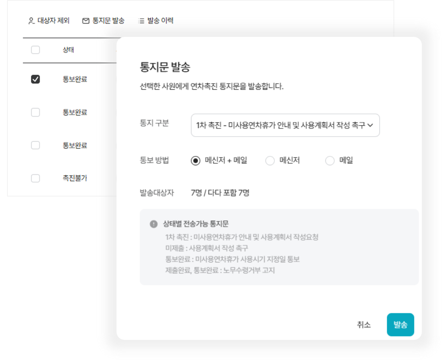Click the chevron arrow in the 통지 구분 dropdown
The width and height of the screenshot is (446, 364).
(x=370, y=125)
